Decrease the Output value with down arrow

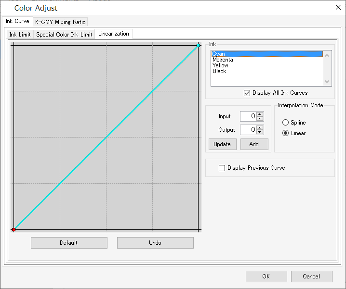point(260,132)
